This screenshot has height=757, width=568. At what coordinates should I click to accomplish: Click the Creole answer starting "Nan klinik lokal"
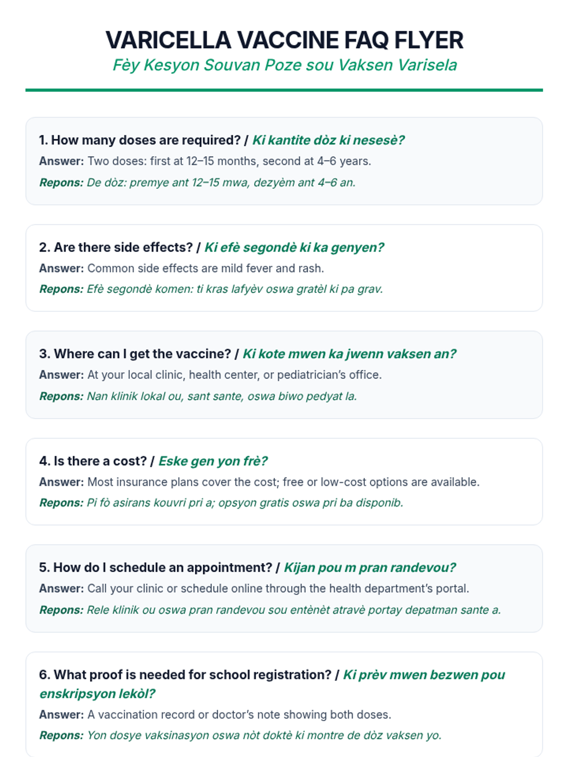198,396
